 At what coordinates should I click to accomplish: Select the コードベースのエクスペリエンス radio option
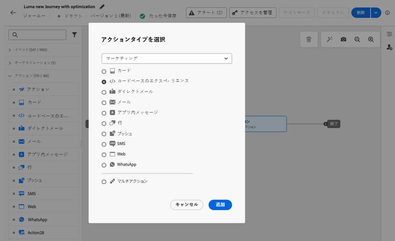(x=104, y=82)
